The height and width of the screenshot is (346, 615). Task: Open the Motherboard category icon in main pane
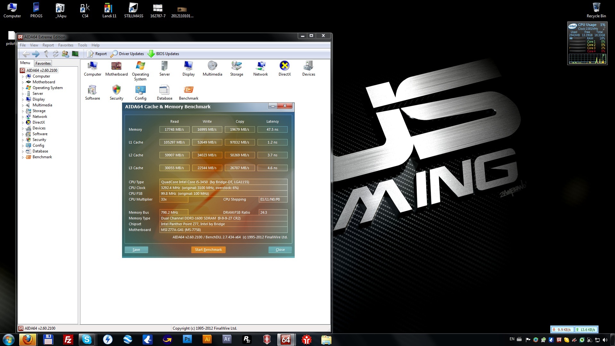click(116, 68)
